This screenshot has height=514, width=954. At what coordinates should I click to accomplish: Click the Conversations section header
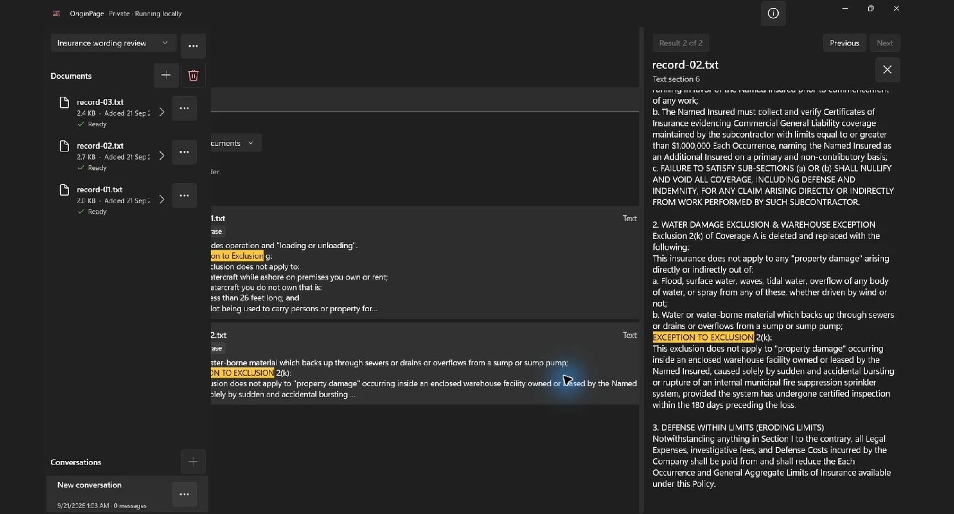[76, 462]
